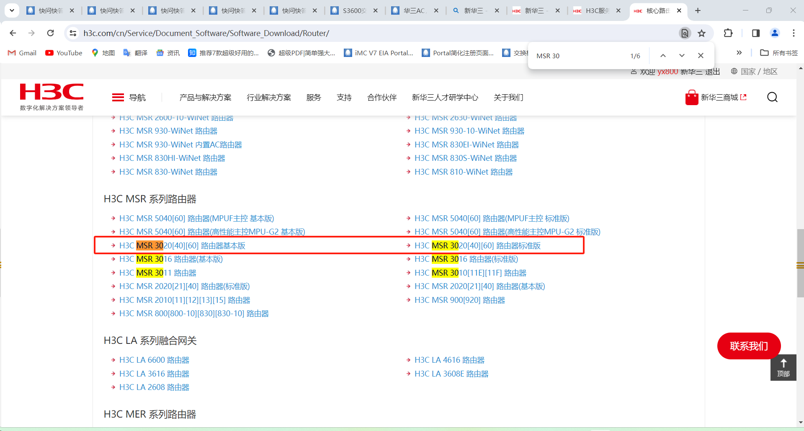
Task: Expand the hidden bookmarks chevron
Action: pos(739,53)
